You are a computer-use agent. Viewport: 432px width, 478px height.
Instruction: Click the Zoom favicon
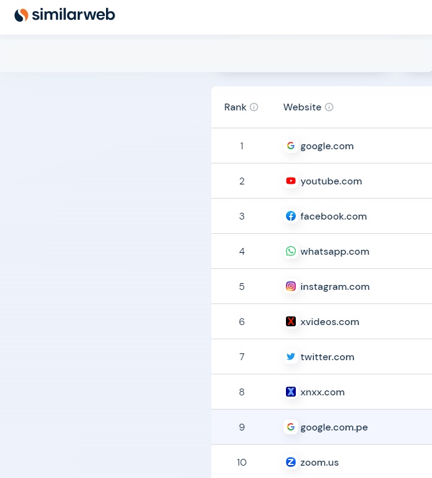pyautogui.click(x=291, y=462)
